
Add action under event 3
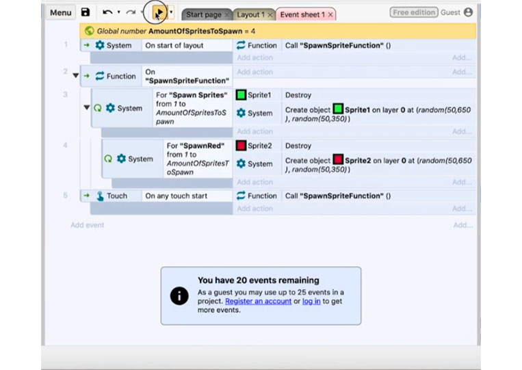coord(255,131)
